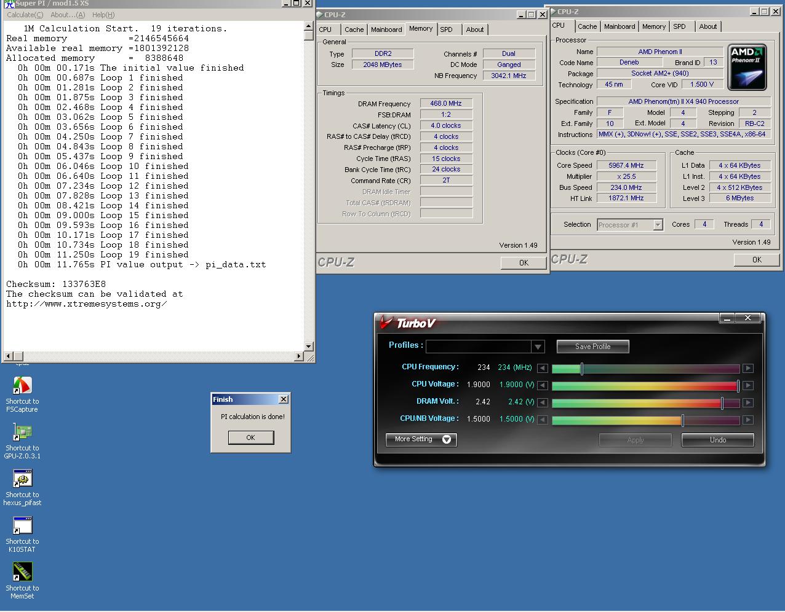Image resolution: width=785 pixels, height=612 pixels.
Task: Open the MemSet desktop shortcut
Action: click(x=22, y=581)
